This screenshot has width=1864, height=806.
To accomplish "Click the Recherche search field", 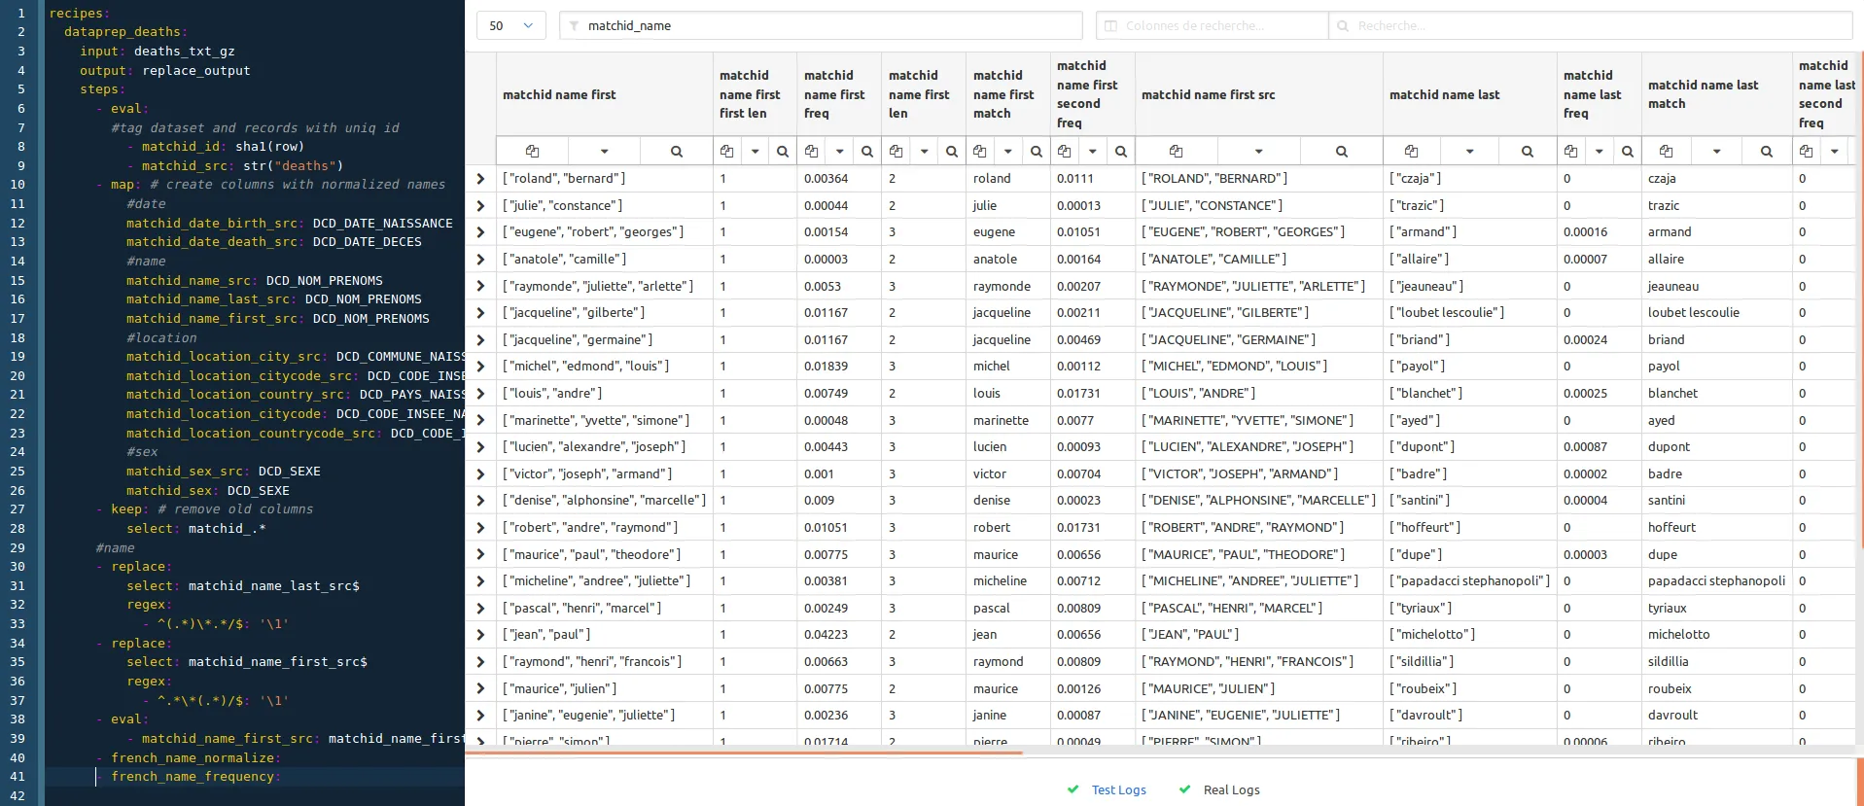I will pos(1591,26).
